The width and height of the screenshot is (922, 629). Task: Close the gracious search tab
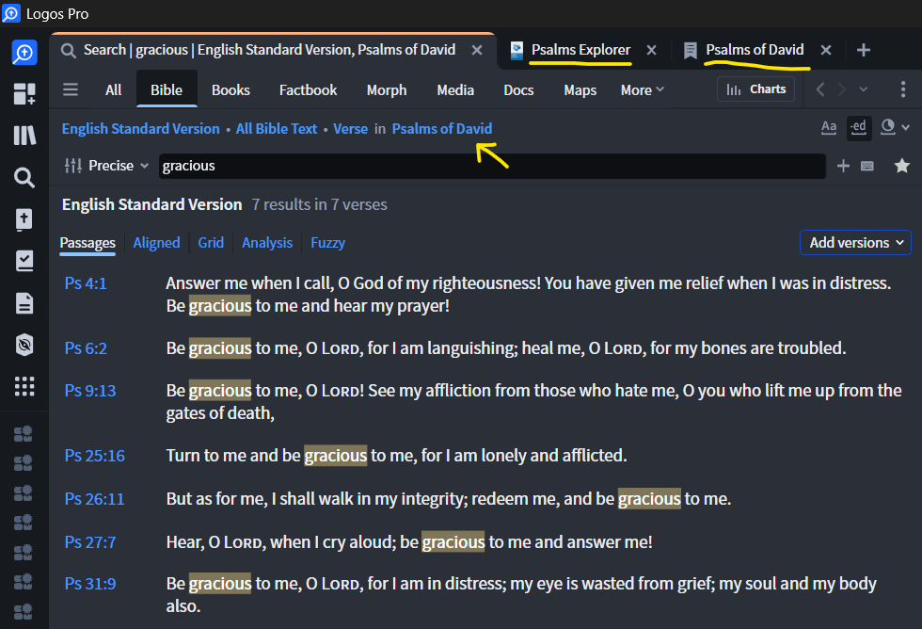click(x=477, y=50)
